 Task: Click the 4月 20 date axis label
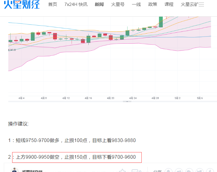pos(111,98)
